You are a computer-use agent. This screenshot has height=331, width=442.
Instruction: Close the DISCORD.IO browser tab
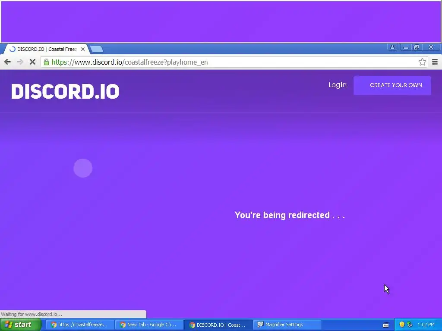click(x=83, y=49)
